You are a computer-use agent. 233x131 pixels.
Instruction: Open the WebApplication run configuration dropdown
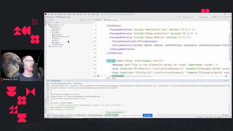point(204,17)
